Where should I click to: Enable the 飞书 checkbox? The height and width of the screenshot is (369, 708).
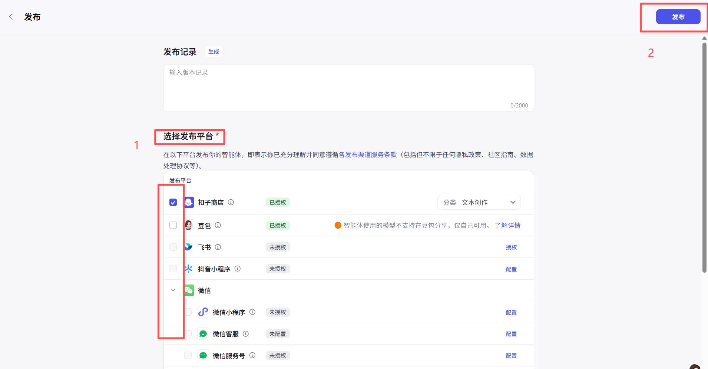173,247
